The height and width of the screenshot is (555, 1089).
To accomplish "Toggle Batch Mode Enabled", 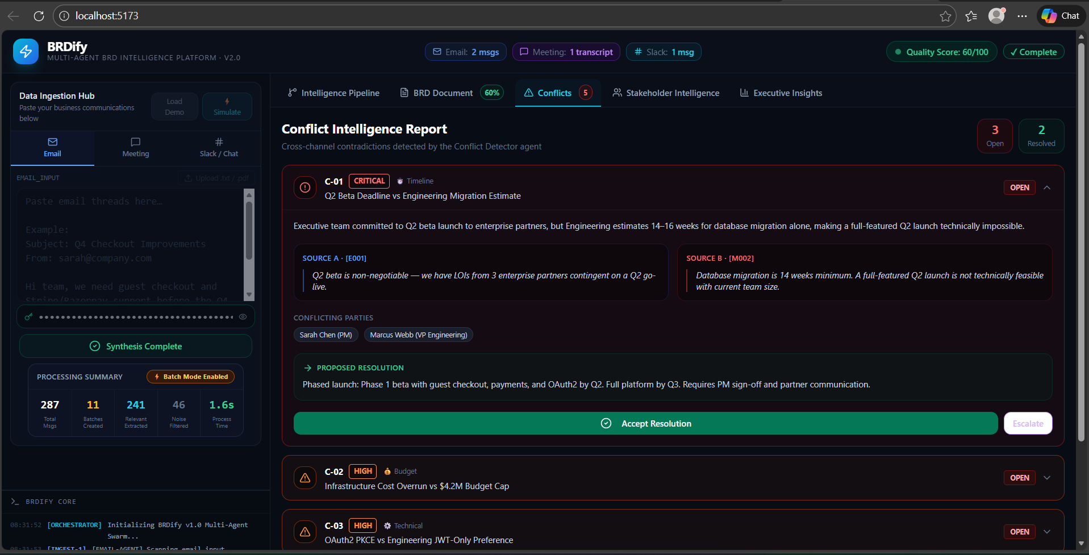I will pos(190,377).
